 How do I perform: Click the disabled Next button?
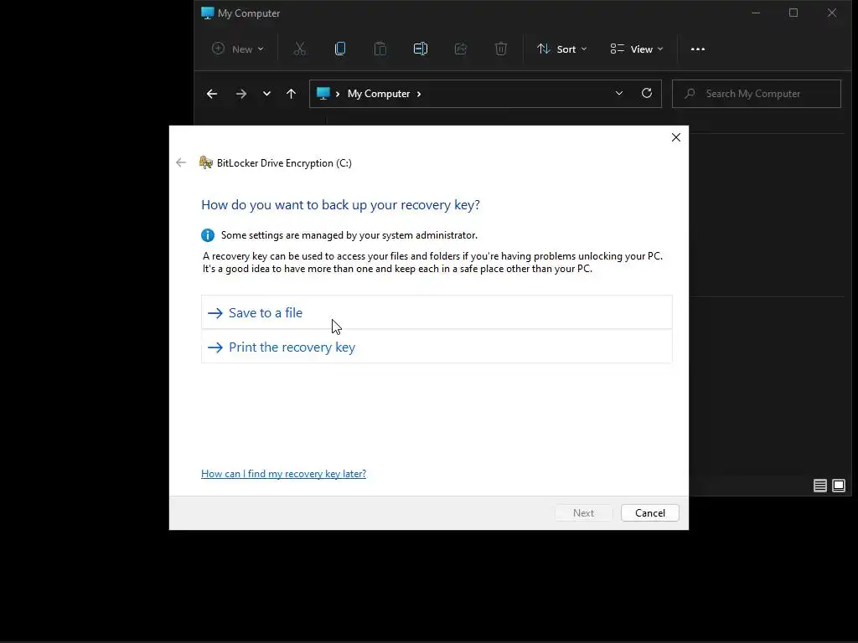click(583, 513)
